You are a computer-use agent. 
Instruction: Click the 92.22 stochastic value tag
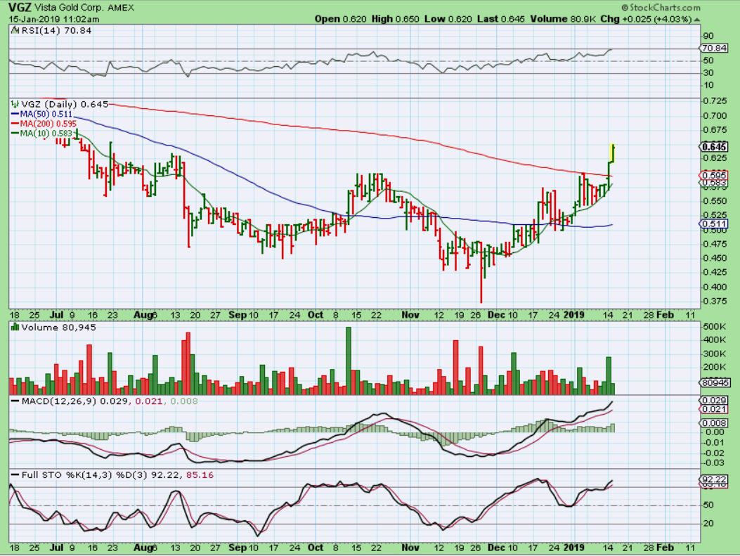tap(713, 479)
